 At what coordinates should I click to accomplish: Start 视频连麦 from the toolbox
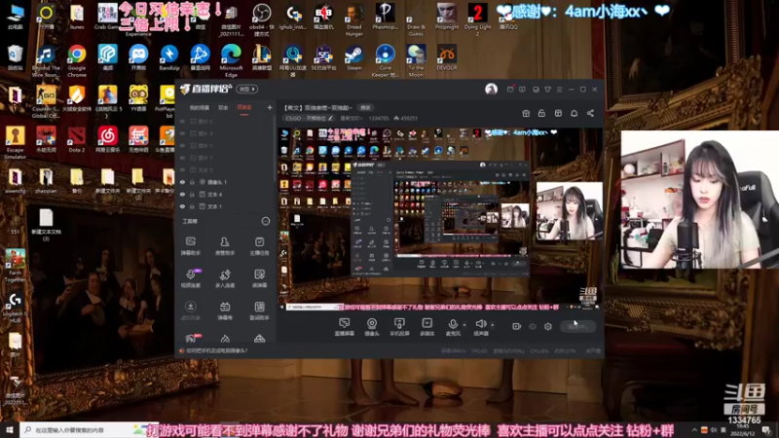[190, 278]
